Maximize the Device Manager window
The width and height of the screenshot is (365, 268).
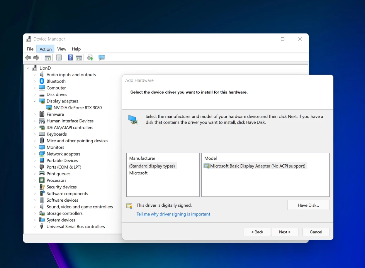click(x=283, y=39)
